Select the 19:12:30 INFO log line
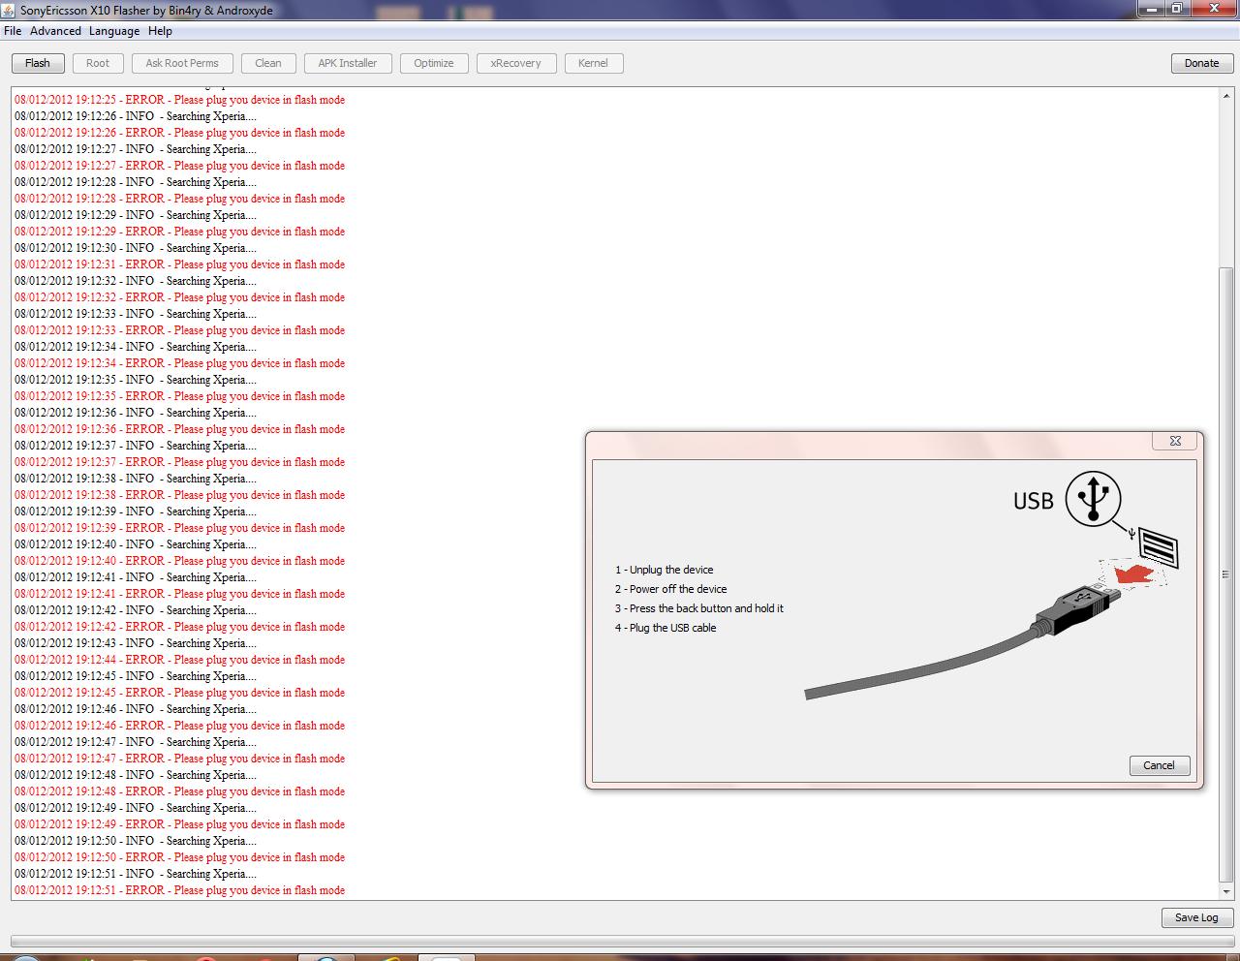Screen dimensions: 1240x961 tap(136, 248)
